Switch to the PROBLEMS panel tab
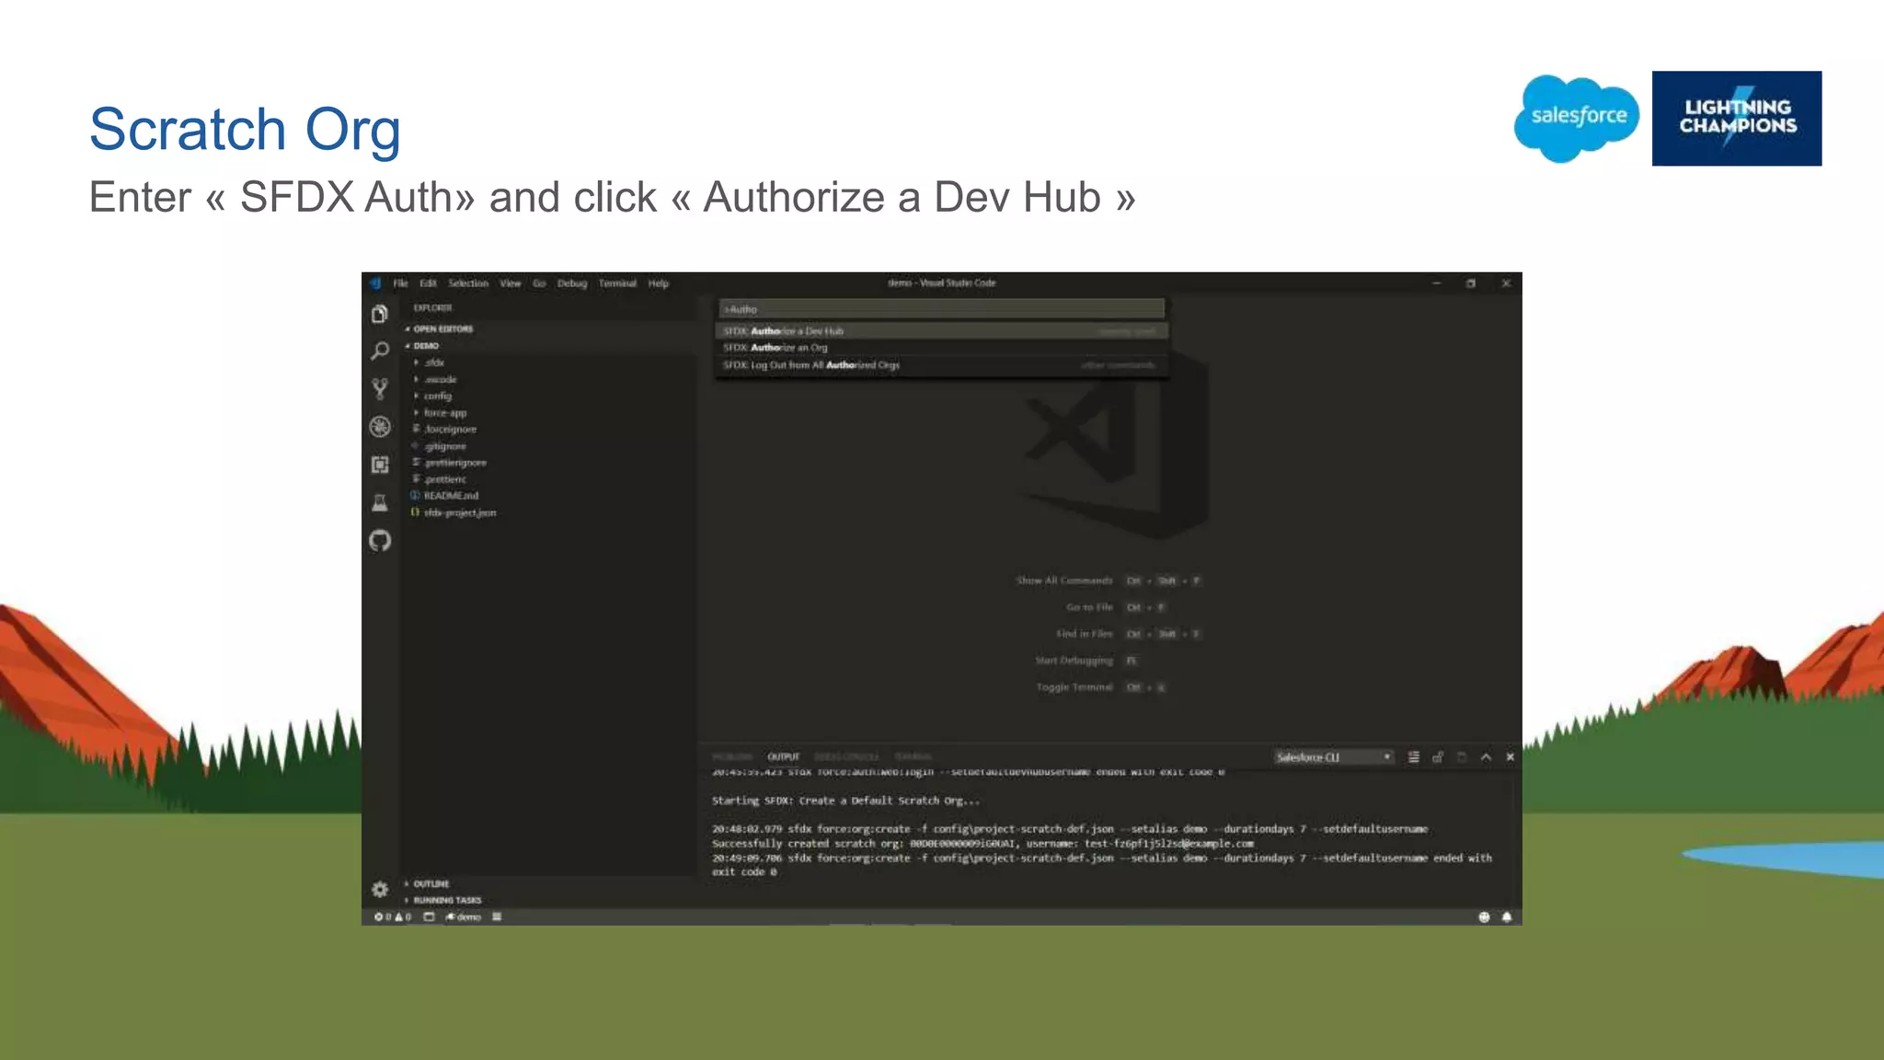The height and width of the screenshot is (1060, 1884). coord(733,757)
